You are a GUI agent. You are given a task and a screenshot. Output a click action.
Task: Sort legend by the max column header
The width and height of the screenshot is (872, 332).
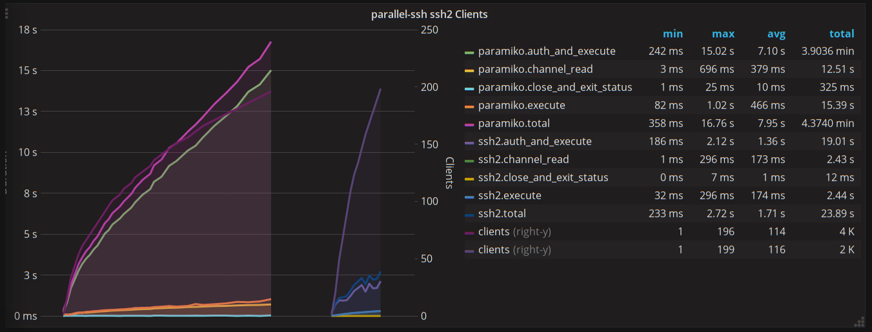point(723,34)
